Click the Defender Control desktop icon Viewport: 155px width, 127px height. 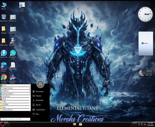click(x=4, y=67)
